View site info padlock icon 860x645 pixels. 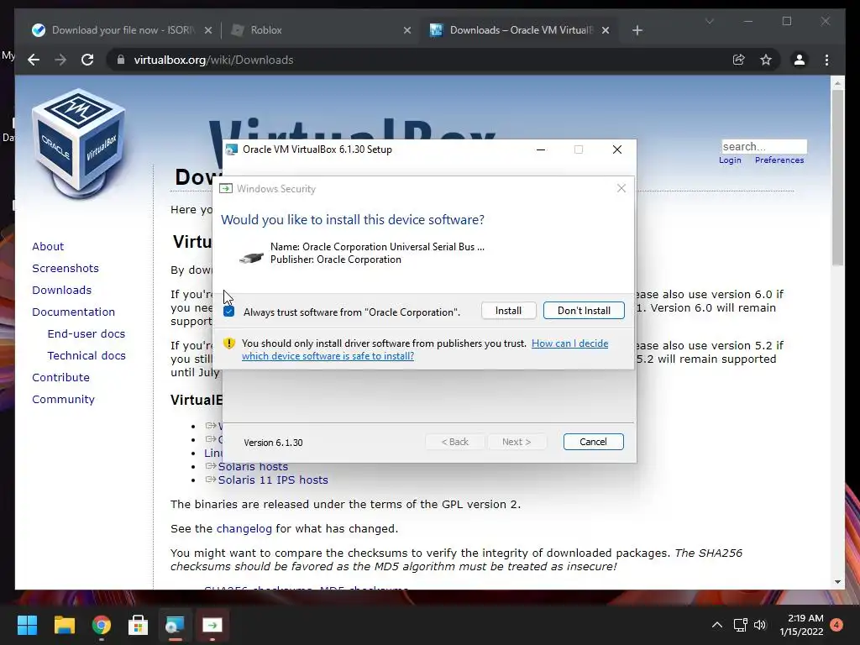coord(121,60)
